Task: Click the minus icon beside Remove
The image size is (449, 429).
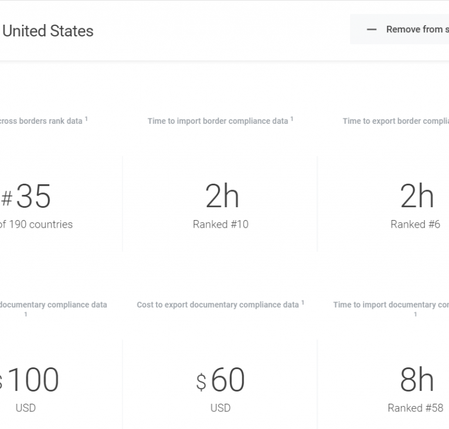Action: (x=372, y=29)
